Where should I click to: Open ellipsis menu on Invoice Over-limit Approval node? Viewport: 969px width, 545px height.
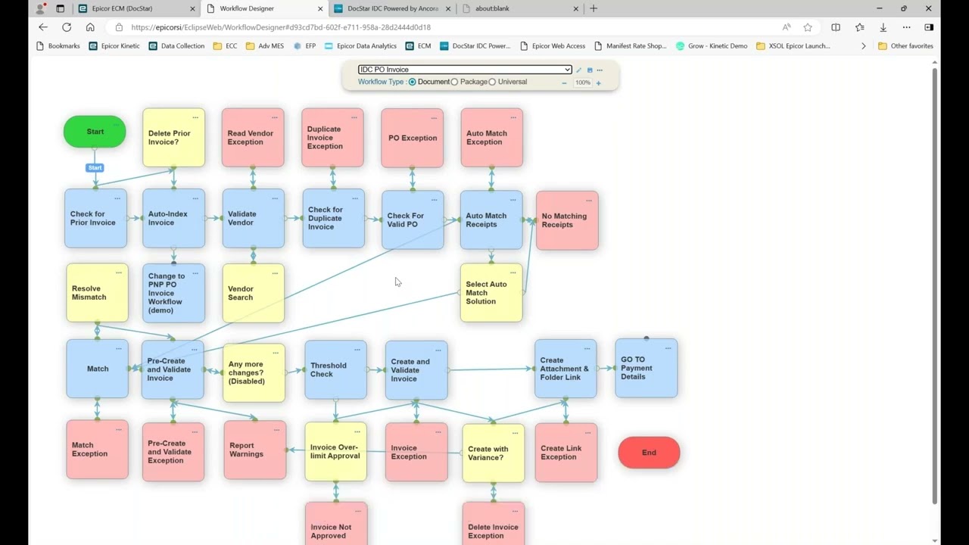pyautogui.click(x=357, y=431)
